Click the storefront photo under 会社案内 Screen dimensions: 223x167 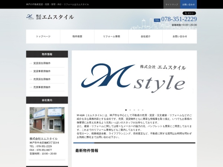tap(47, 120)
